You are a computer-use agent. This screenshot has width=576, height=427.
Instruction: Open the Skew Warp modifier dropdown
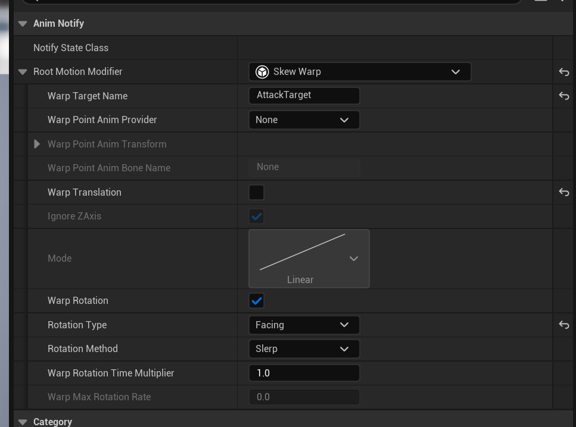(360, 72)
